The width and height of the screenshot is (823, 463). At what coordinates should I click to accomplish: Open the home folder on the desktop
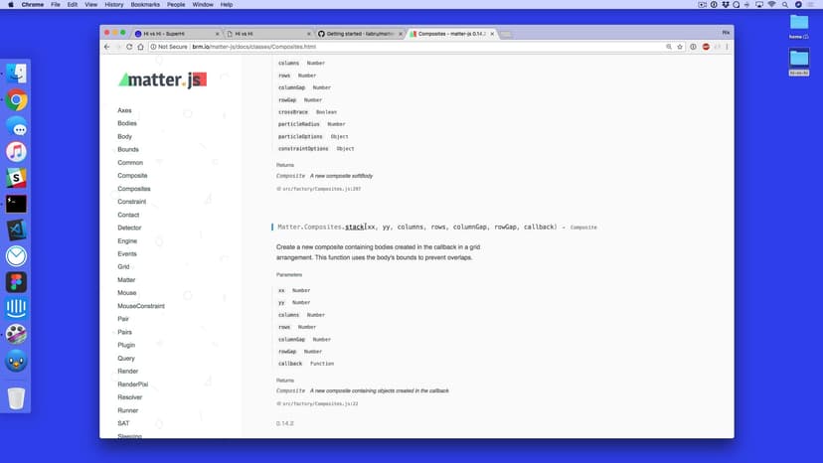pos(799,24)
